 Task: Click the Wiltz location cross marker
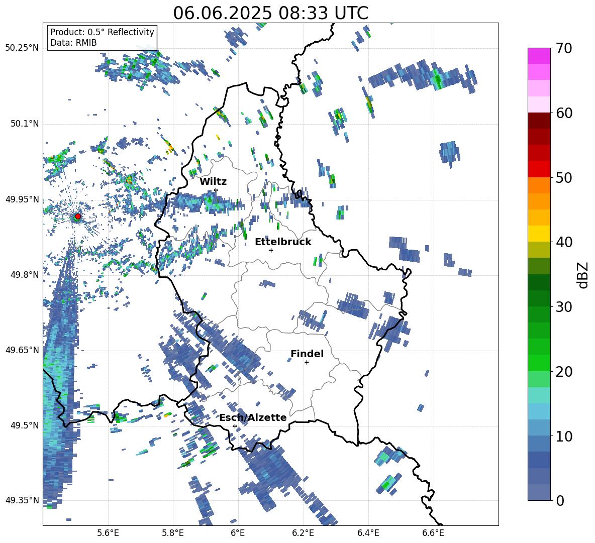point(216,190)
